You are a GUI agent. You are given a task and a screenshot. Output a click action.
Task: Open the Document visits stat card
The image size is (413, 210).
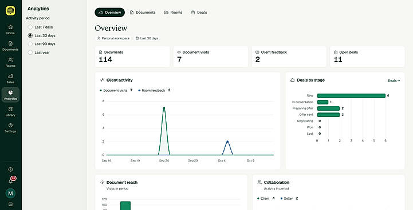coord(211,56)
